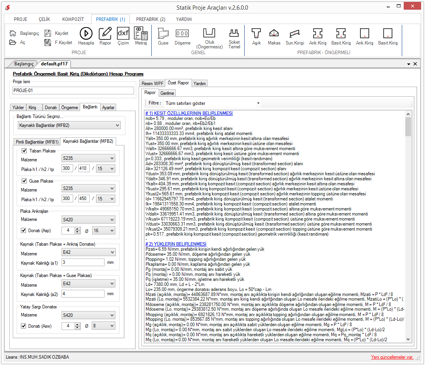The width and height of the screenshot is (425, 366).
Task: Close the default.pf17 document panel
Action: click(415, 64)
